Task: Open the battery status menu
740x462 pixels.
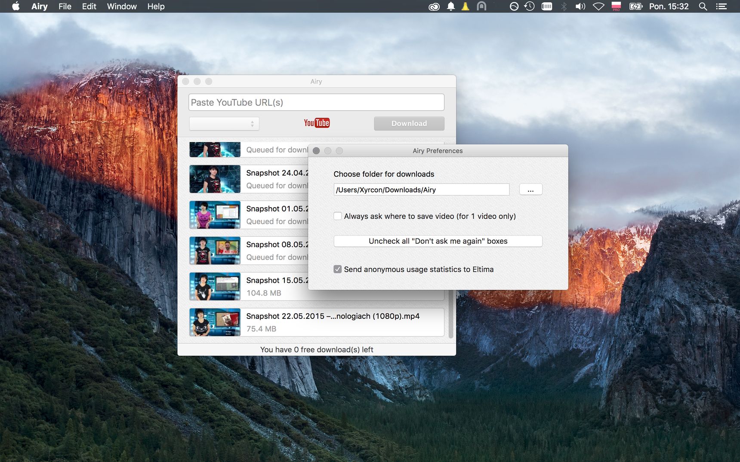Action: click(x=635, y=6)
